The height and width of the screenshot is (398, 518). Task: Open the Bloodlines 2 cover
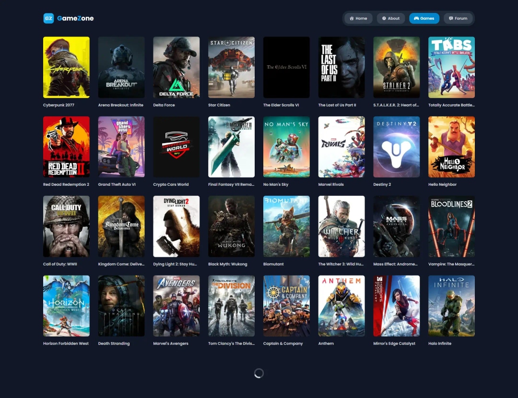click(x=452, y=227)
